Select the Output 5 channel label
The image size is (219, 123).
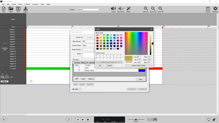[12, 39]
